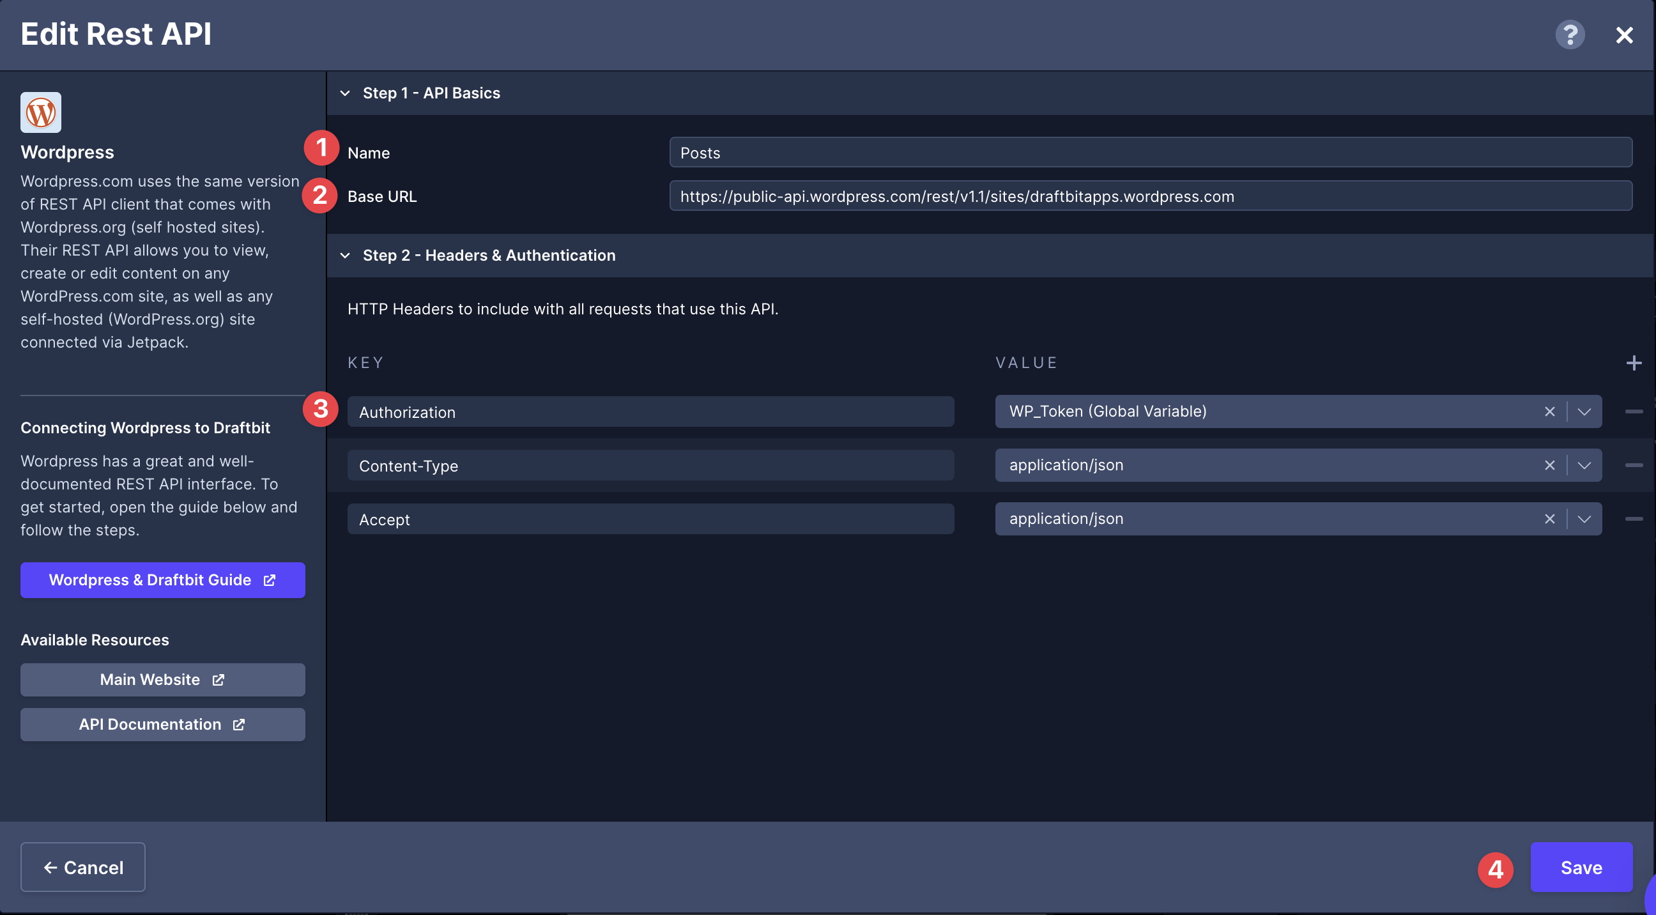
Task: Open the Wordpress & Draftbit Guide
Action: [163, 580]
